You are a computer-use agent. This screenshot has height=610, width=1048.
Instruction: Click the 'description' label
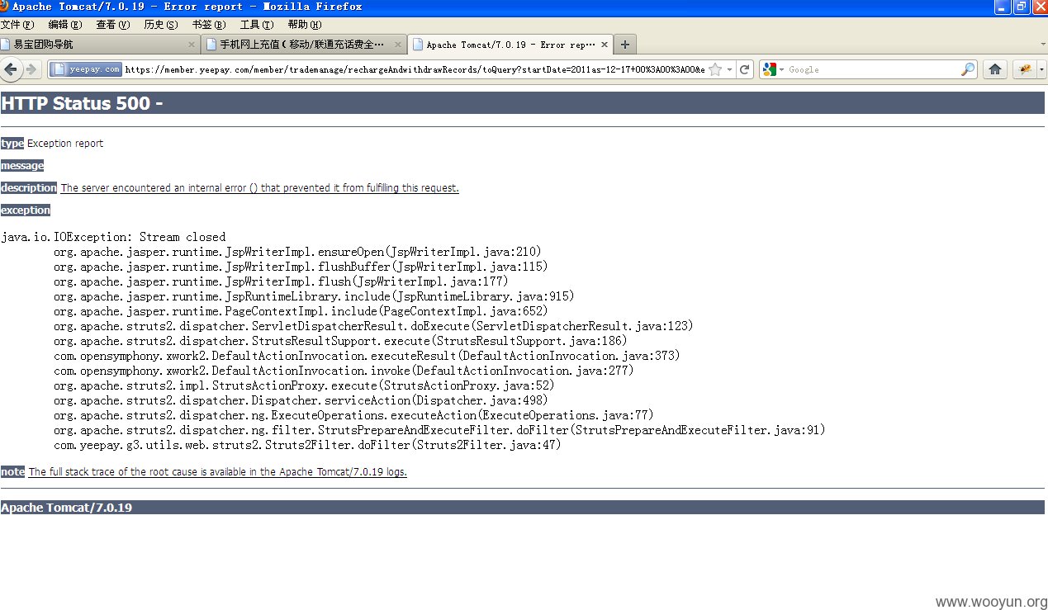[x=29, y=188]
